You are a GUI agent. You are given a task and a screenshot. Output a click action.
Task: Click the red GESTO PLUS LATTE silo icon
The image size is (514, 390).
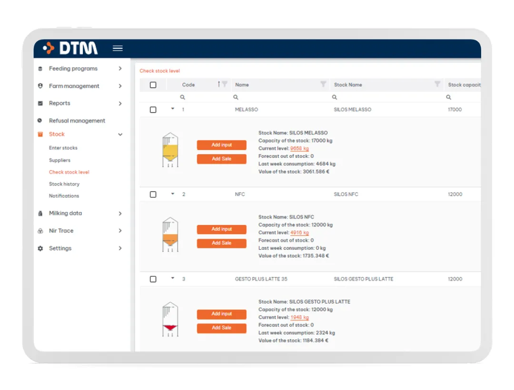169,319
